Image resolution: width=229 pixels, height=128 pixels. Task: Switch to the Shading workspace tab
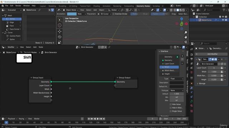click(97, 6)
